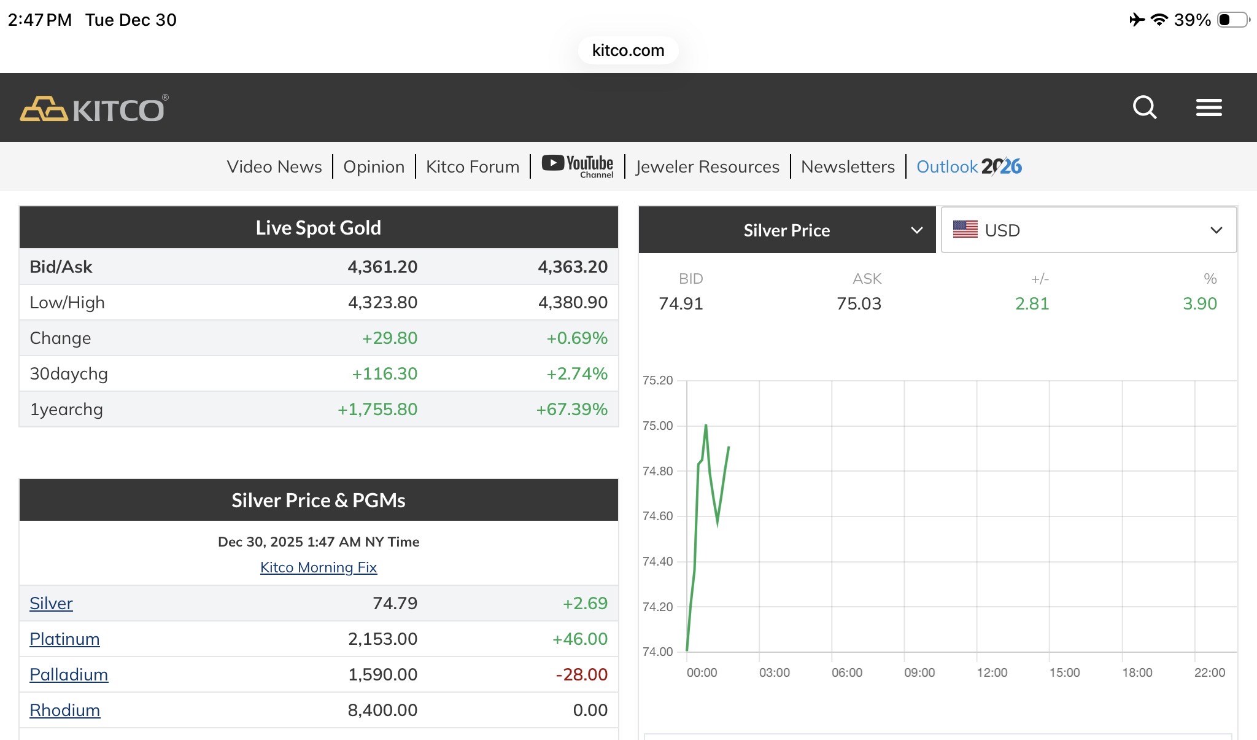Tap the airplane mode icon
Viewport: 1257px width, 740px height.
1137,20
